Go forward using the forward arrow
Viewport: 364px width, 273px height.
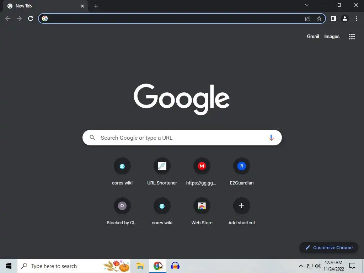pyautogui.click(x=19, y=18)
